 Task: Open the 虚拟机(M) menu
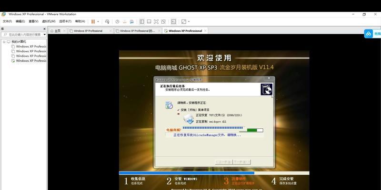pyautogui.click(x=49, y=21)
